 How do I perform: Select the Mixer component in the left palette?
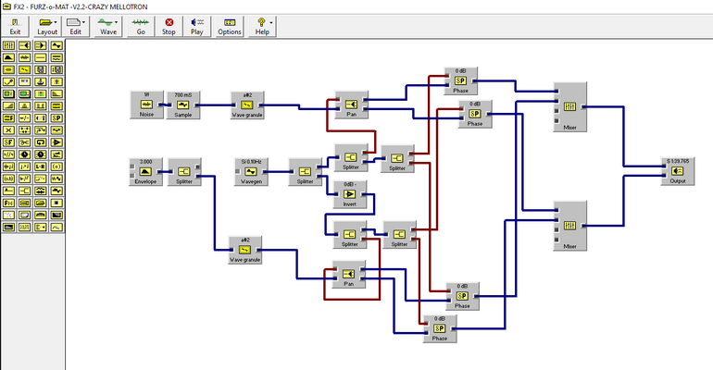click(8, 45)
